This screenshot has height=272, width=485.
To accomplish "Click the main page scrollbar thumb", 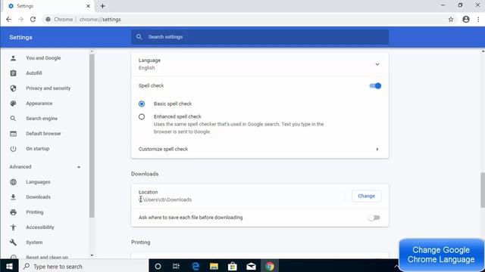I will click(x=483, y=190).
